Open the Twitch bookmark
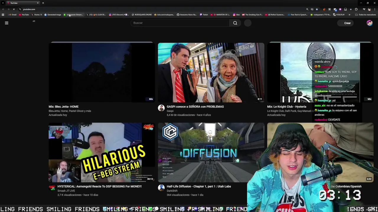The height and width of the screenshot is (212, 378). tap(204, 15)
